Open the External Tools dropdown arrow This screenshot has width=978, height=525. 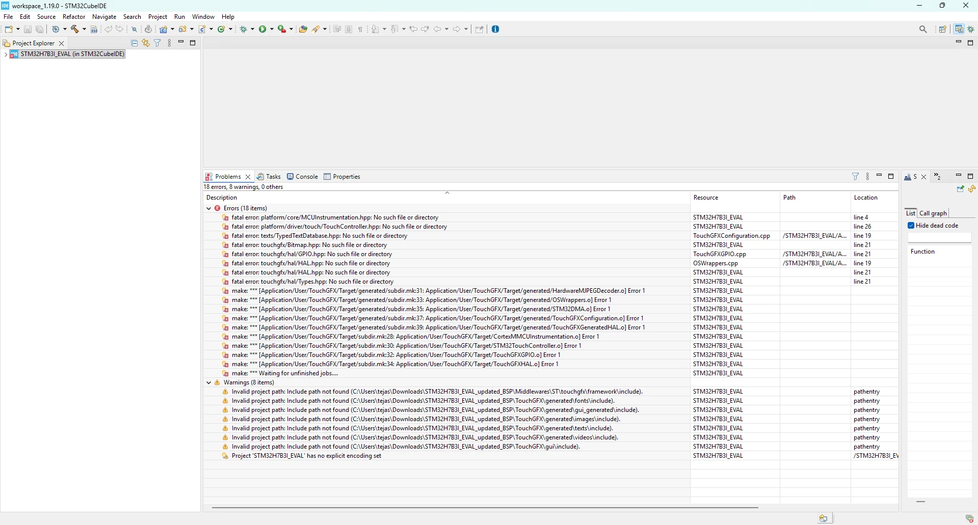click(x=291, y=30)
